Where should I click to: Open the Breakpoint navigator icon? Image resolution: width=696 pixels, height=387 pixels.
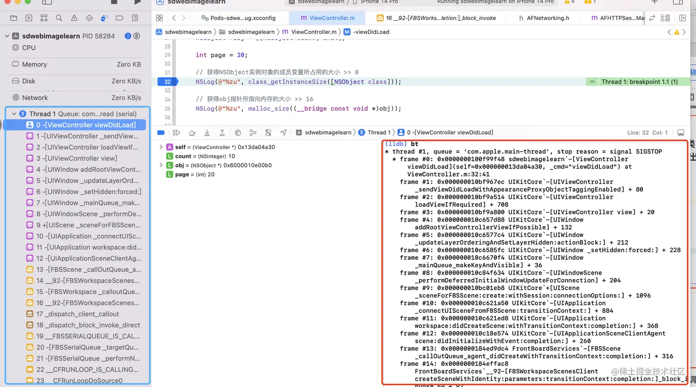[120, 18]
